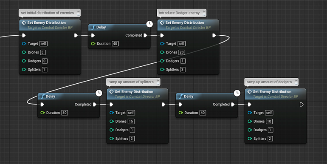
Task: Toggle bubble visibility icon on 'set initial distribution of enemies' comment
Action: tap(78, 14)
